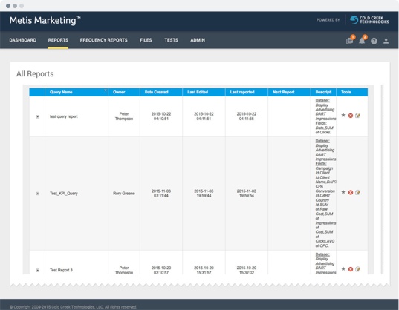Click the Test_KPI_Query description text
The image size is (399, 310).
(x=325, y=194)
